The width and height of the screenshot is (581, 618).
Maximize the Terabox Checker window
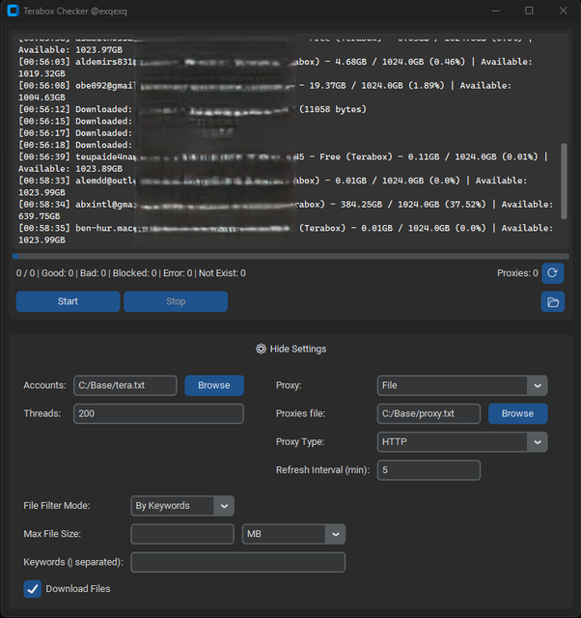pyautogui.click(x=529, y=10)
